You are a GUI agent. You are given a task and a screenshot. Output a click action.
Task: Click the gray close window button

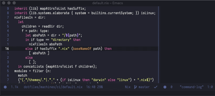click(x=4, y=3)
